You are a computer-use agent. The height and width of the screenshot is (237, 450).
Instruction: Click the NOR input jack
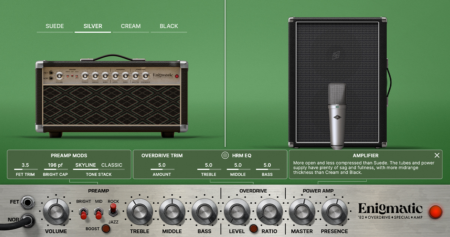tap(27, 220)
